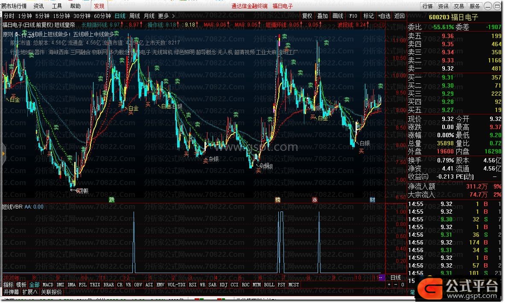
Task: Switch indicator to MACD
Action: (48, 285)
